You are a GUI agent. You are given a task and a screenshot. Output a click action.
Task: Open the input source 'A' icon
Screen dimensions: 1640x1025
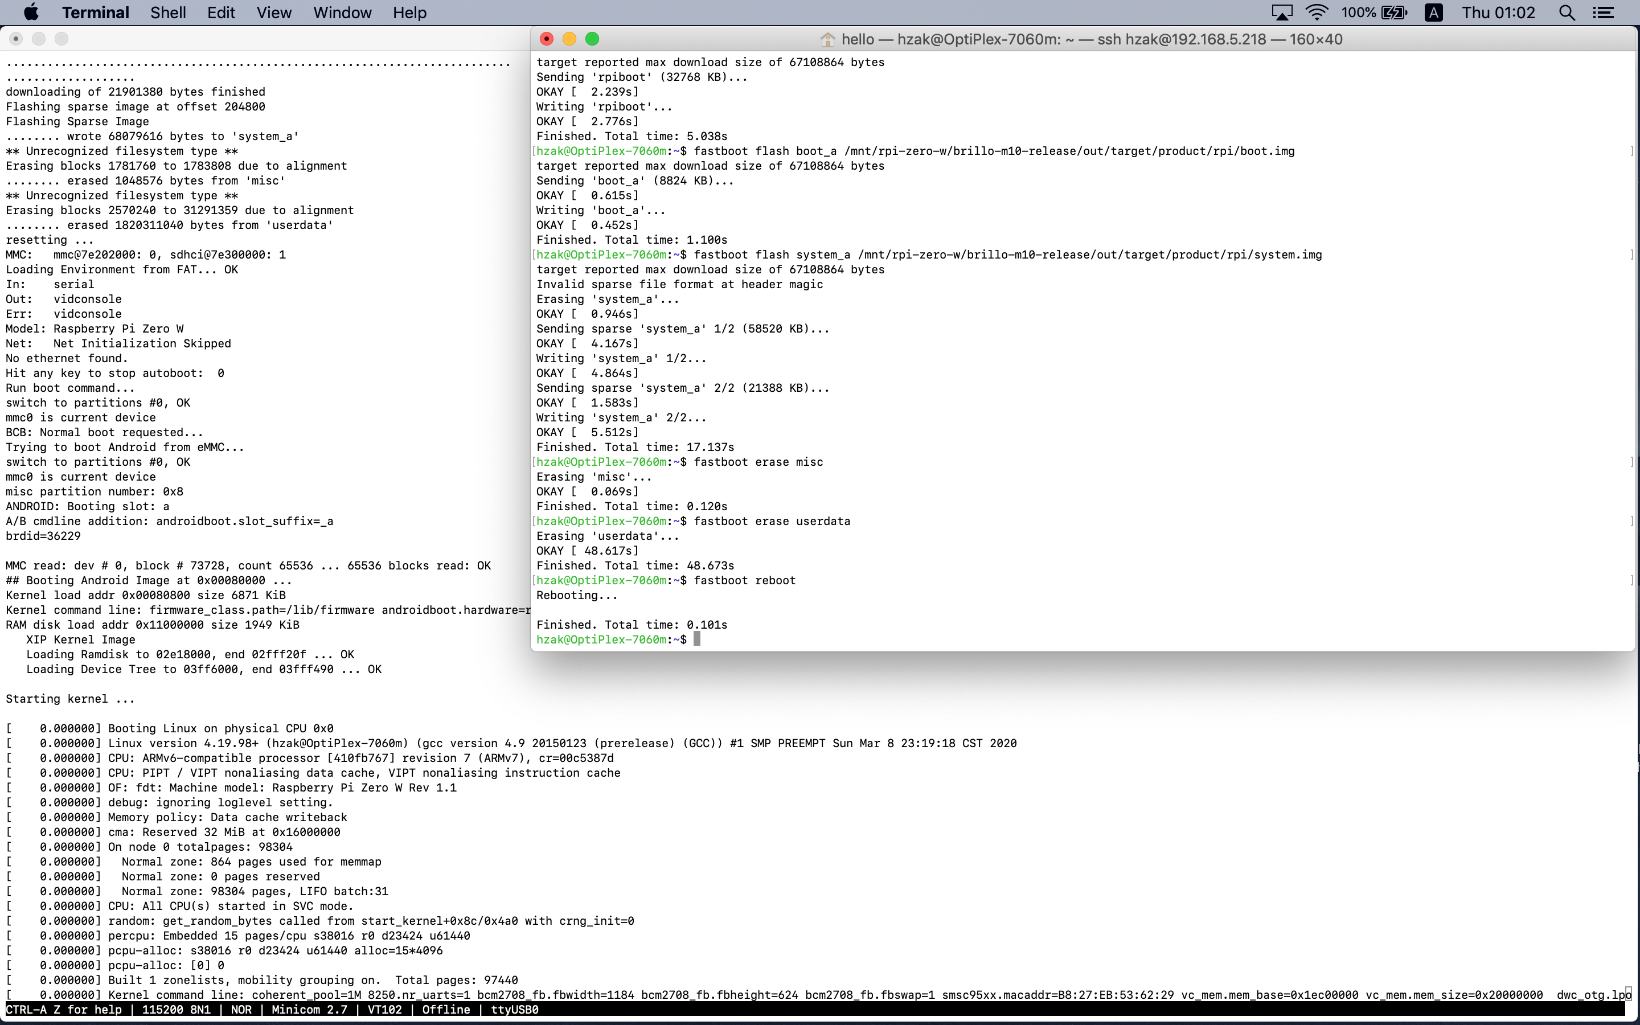pos(1433,12)
